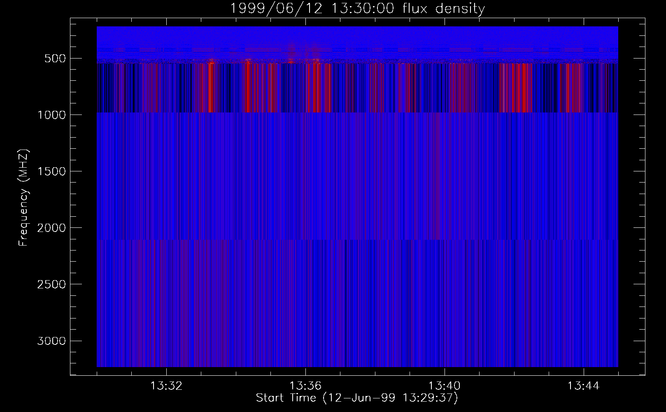Click the plot title '1999/06/12 13:30:00 flux density'

coord(357,8)
